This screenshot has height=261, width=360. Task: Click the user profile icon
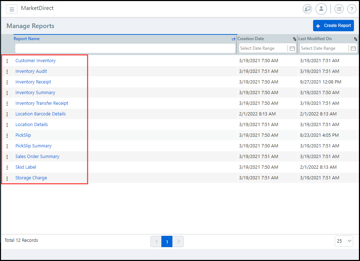click(x=321, y=9)
